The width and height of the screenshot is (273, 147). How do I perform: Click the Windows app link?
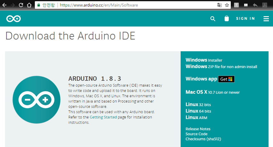pos(201,79)
